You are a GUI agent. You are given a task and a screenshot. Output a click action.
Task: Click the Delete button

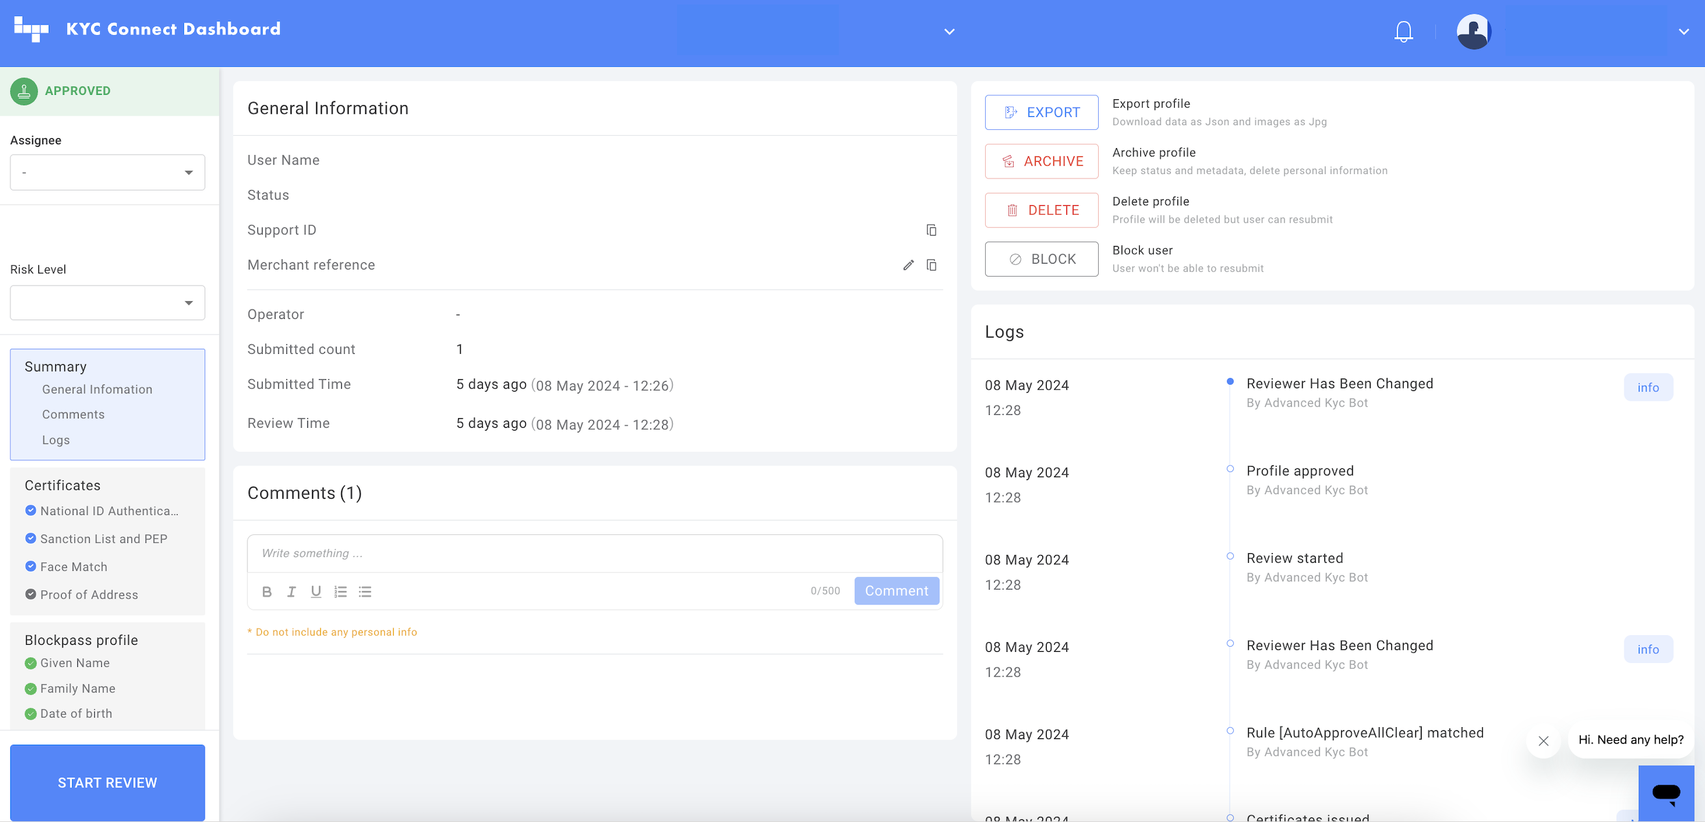[1041, 210]
